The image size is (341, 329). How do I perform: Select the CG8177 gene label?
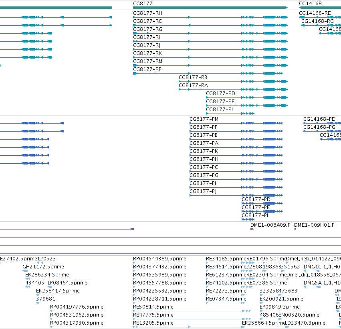[143, 4]
